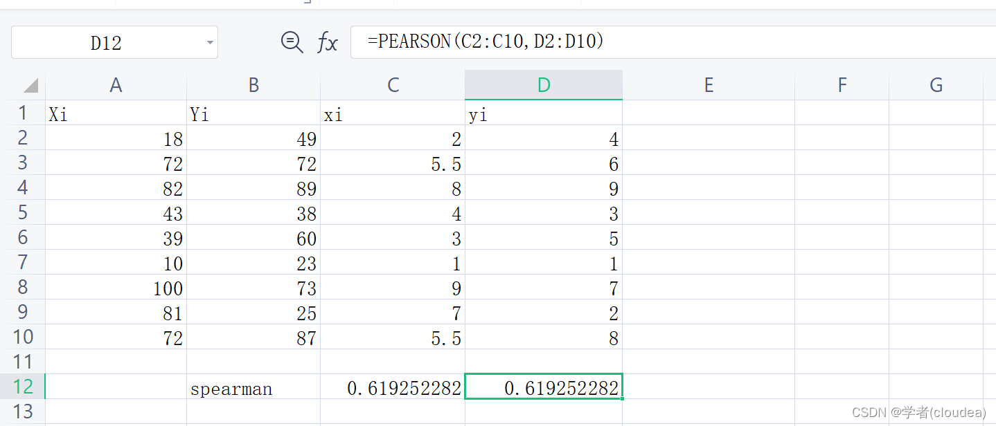
Task: Select the cell containing 38
Action: pos(254,212)
